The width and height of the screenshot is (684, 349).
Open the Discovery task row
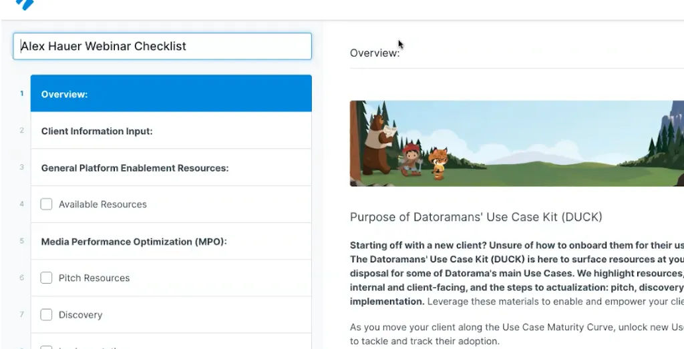point(171,315)
